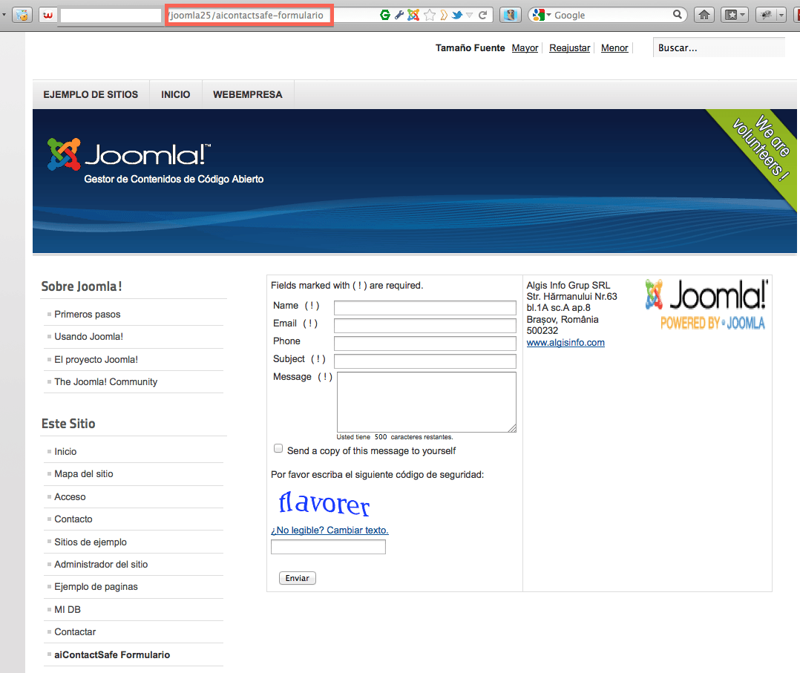Open INICIO top menu item
The image size is (800, 673).
click(x=175, y=94)
